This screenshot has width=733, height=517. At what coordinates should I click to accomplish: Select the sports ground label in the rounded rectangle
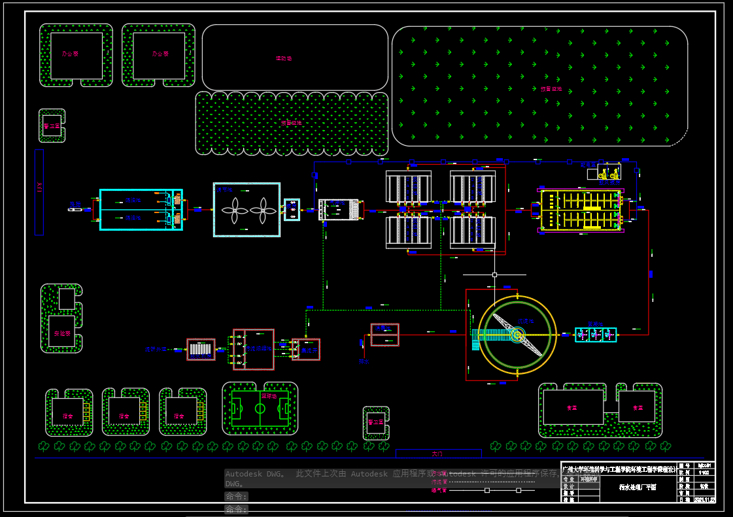tap(283, 58)
